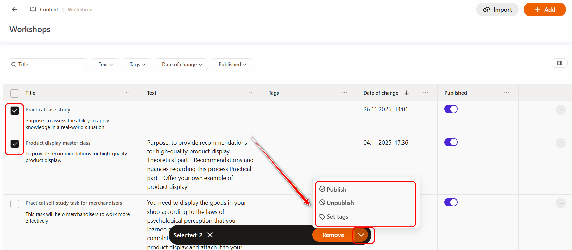Screen dimensions: 572x250
Task: Open the column layout settings icon
Action: [x=559, y=63]
